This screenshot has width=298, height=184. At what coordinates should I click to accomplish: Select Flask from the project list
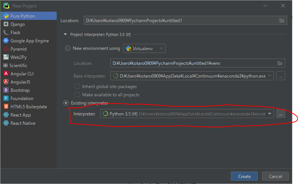pyautogui.click(x=29, y=33)
